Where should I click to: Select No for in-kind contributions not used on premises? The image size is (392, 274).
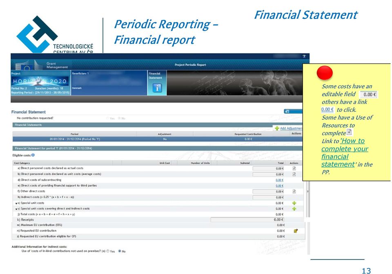click(x=120, y=251)
